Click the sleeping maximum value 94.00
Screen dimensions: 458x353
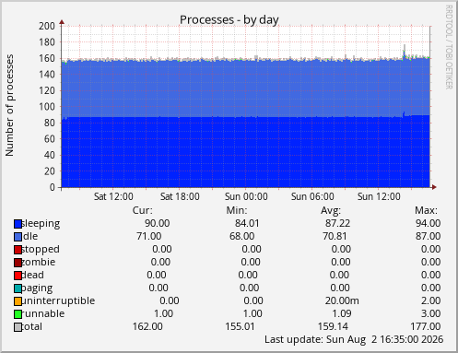[428, 223]
